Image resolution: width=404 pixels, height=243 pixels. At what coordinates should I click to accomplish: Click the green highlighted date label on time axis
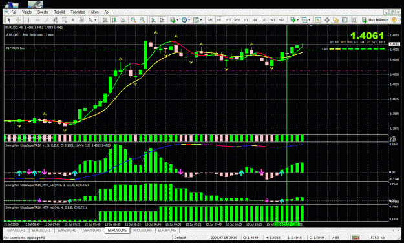[x=286, y=224]
